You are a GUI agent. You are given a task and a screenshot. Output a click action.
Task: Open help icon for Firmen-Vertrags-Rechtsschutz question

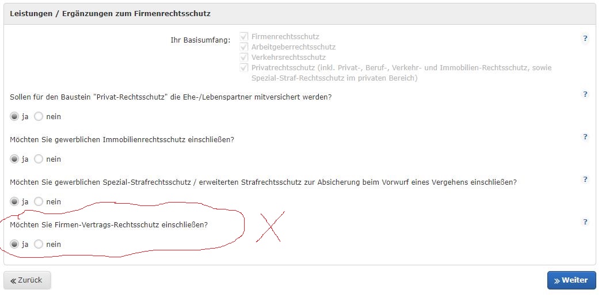(585, 222)
